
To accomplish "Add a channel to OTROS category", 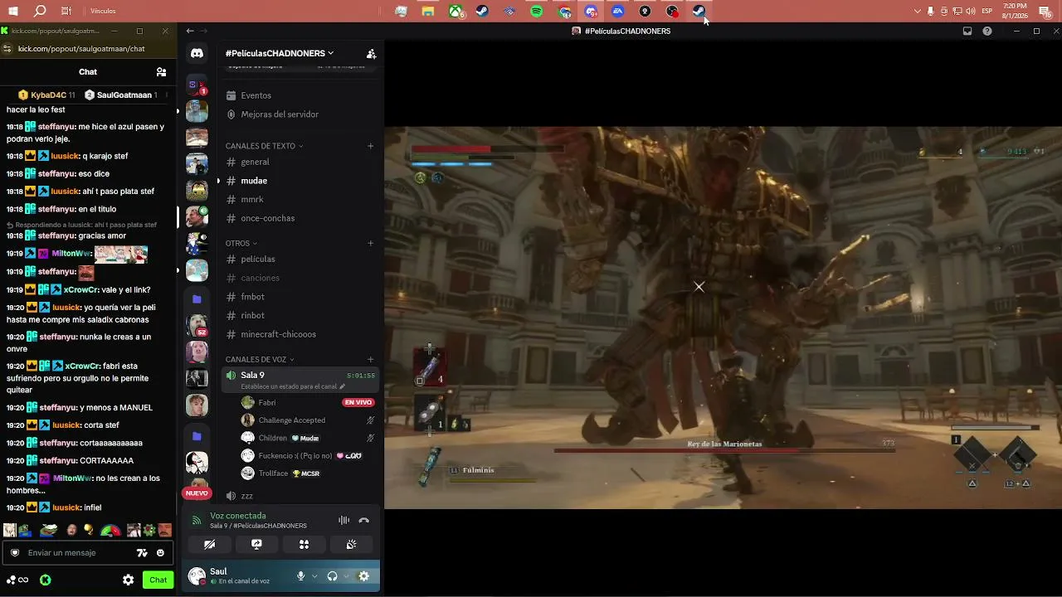I will (x=371, y=244).
